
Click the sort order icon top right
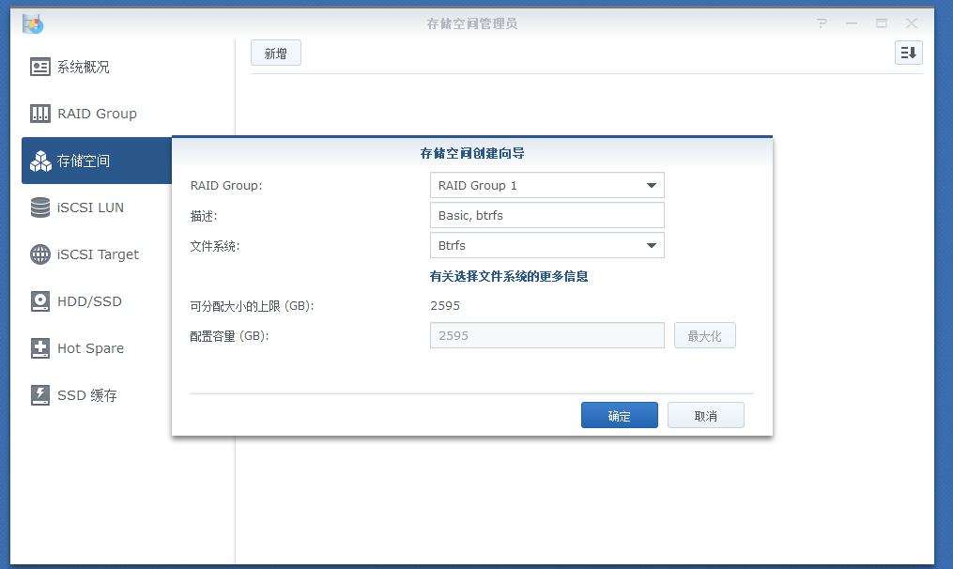coord(907,53)
